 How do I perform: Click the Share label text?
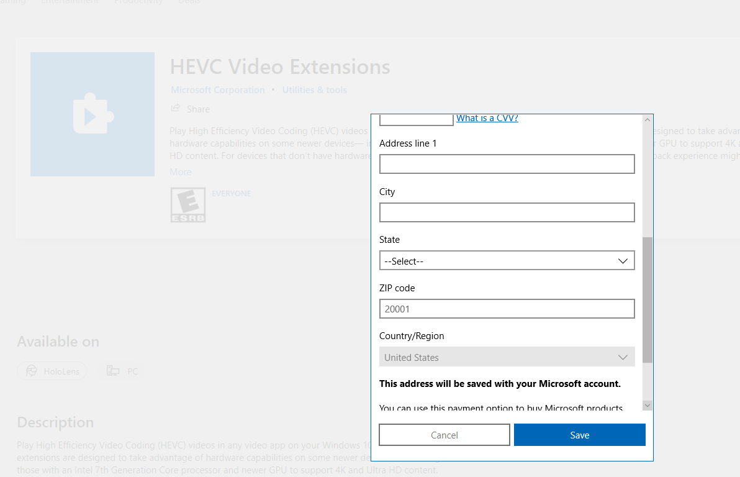[x=198, y=109]
